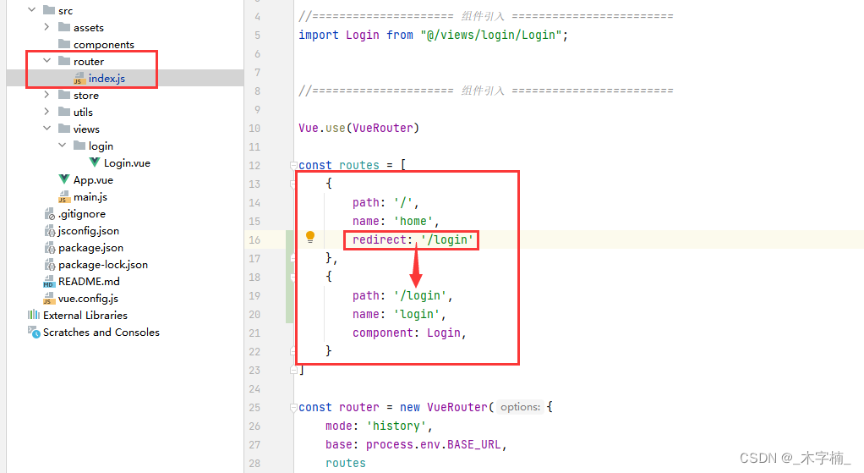This screenshot has height=473, width=864.
Task: Click the name: 'home' code text
Action: 396,221
